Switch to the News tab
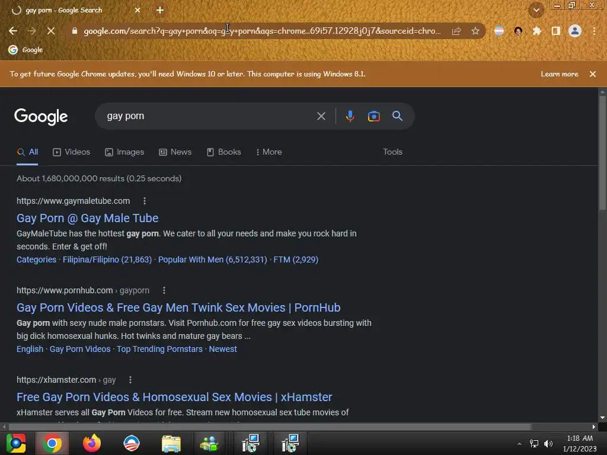The width and height of the screenshot is (607, 455). 175,152
